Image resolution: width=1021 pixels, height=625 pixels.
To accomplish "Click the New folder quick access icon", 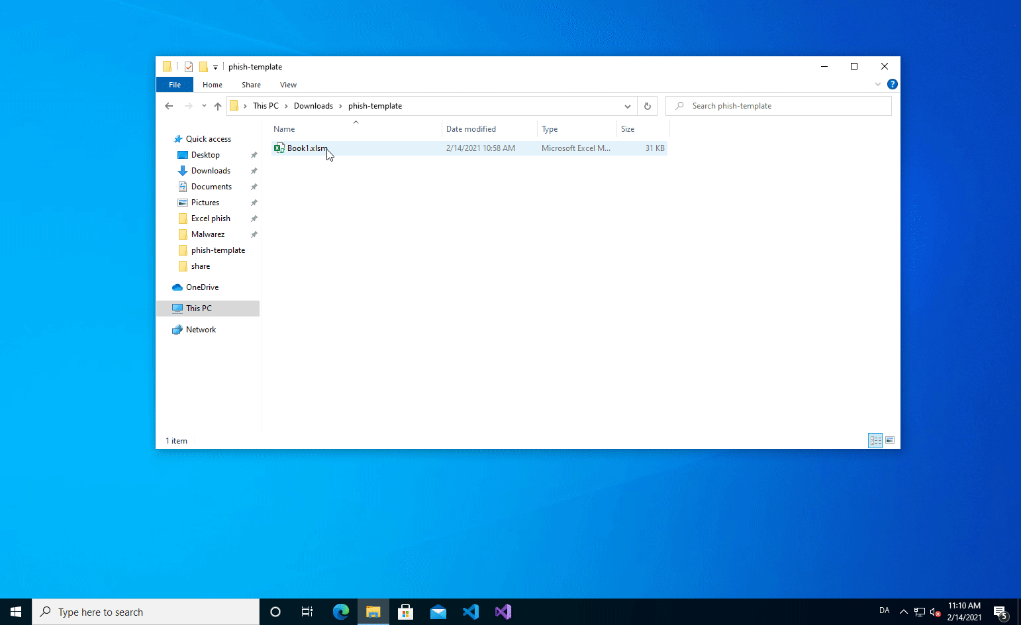I will [x=203, y=67].
